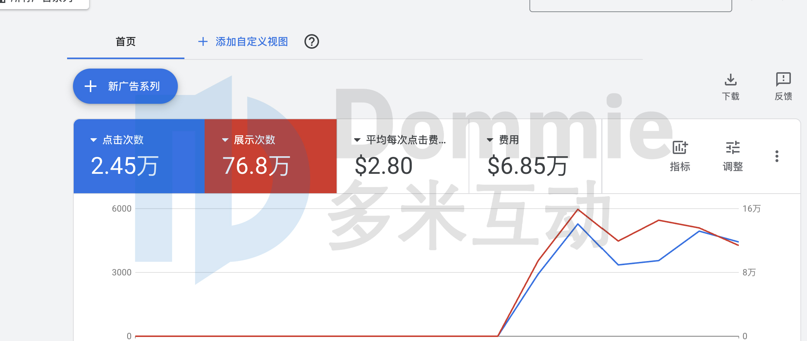The width and height of the screenshot is (807, 341).
Task: Click the 6000 axis label
Action: pyautogui.click(x=122, y=209)
